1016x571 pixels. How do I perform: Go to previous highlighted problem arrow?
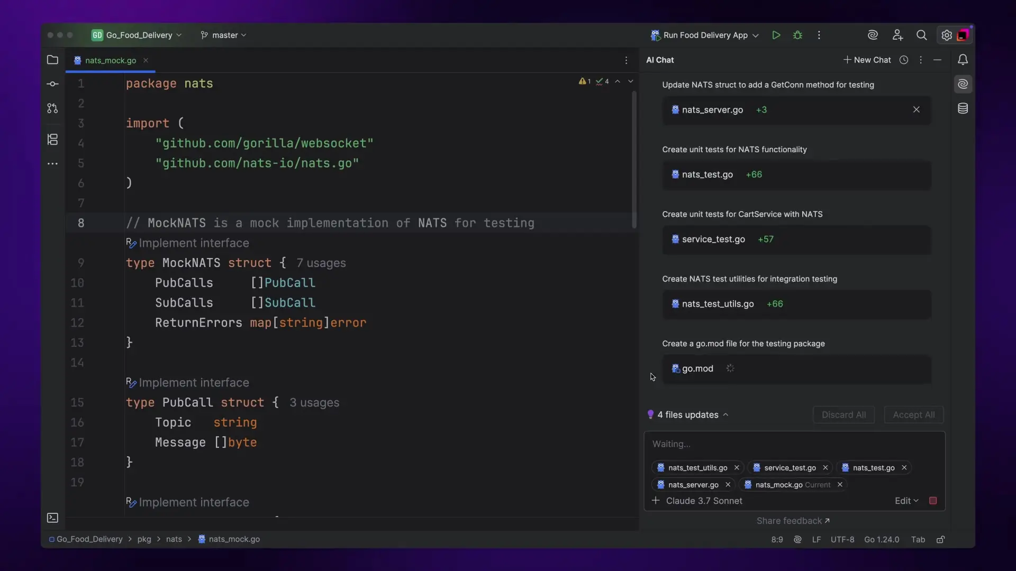point(618,81)
